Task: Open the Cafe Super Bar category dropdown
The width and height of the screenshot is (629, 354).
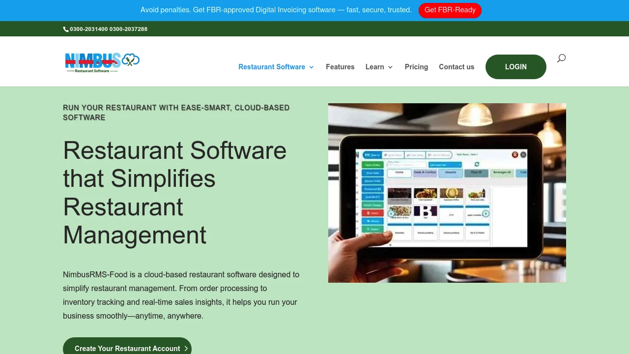Action: click(445, 165)
